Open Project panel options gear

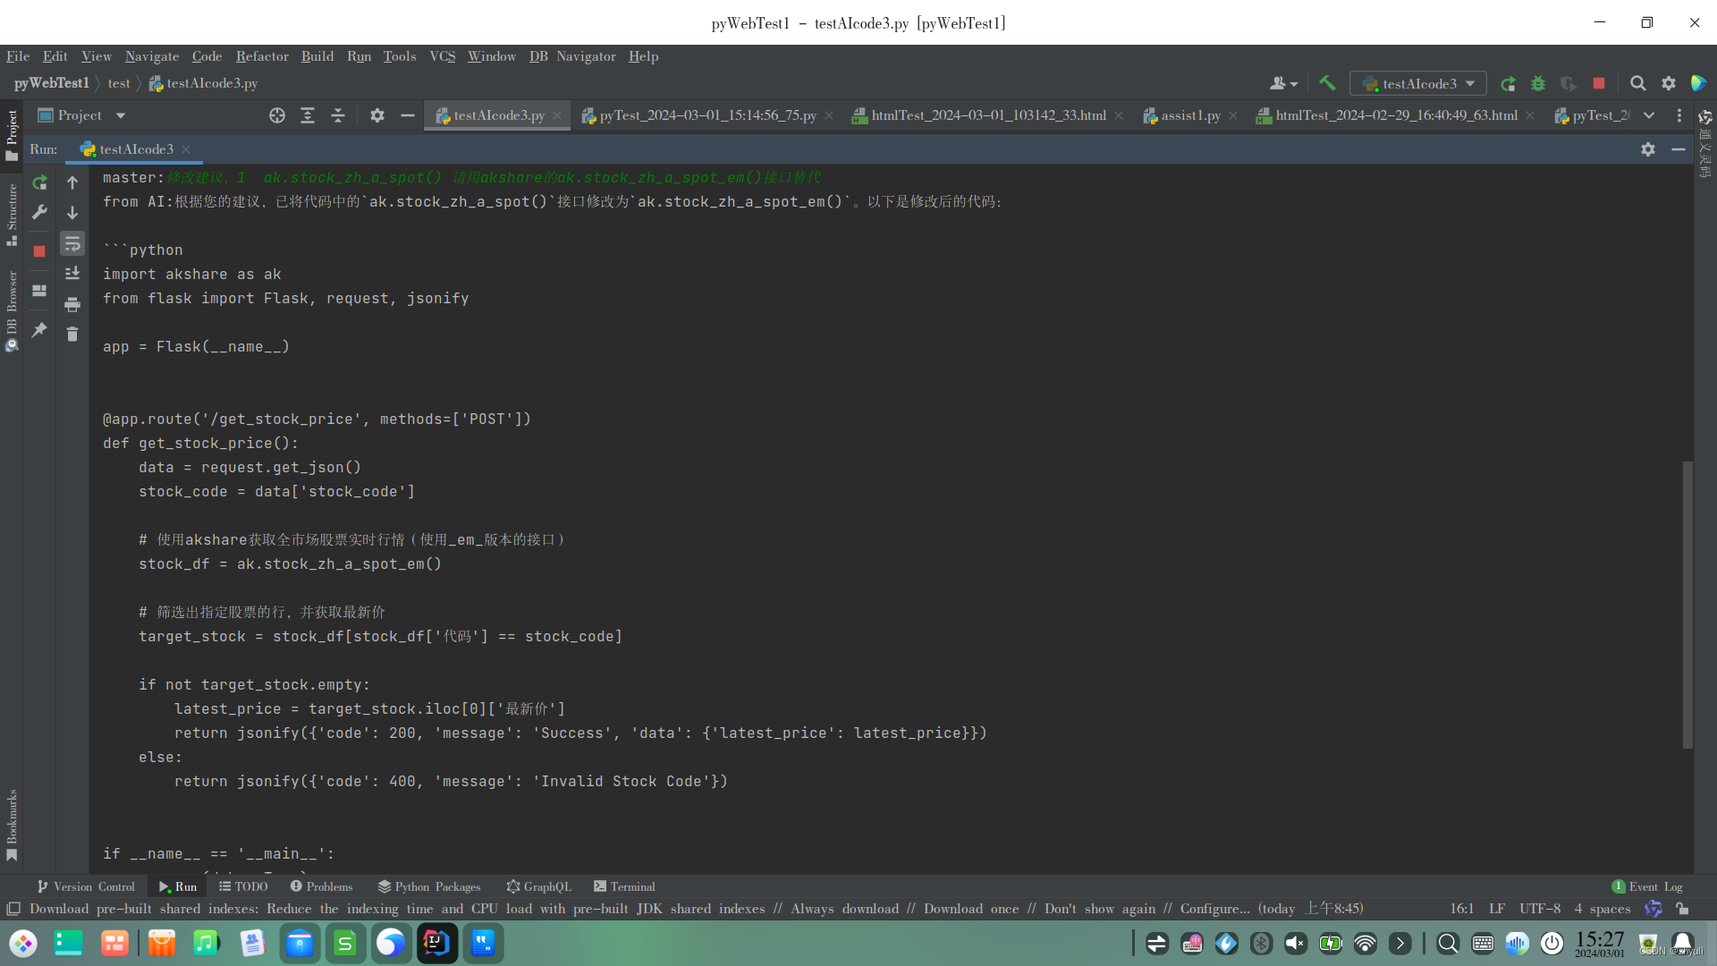377,115
